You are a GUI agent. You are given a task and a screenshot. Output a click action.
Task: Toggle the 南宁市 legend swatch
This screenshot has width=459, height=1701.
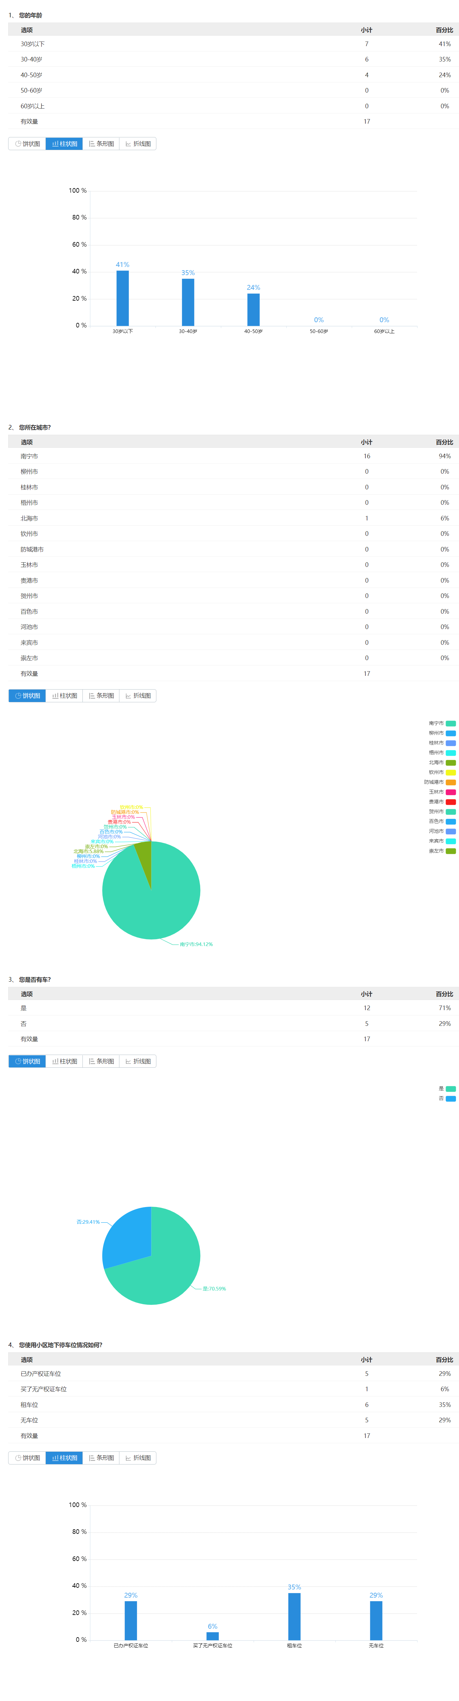point(450,724)
